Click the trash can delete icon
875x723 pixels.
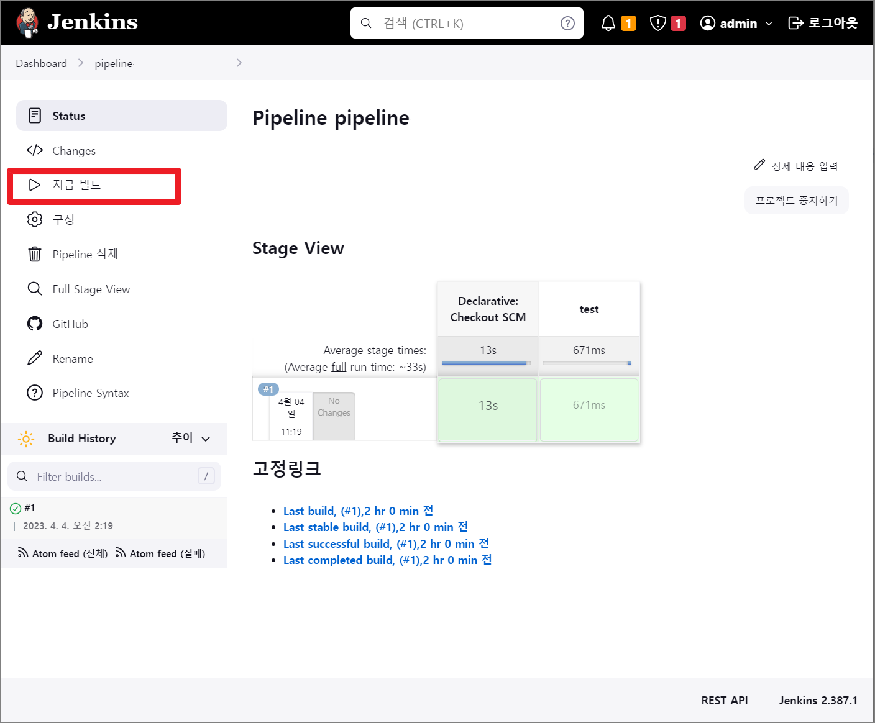[35, 254]
